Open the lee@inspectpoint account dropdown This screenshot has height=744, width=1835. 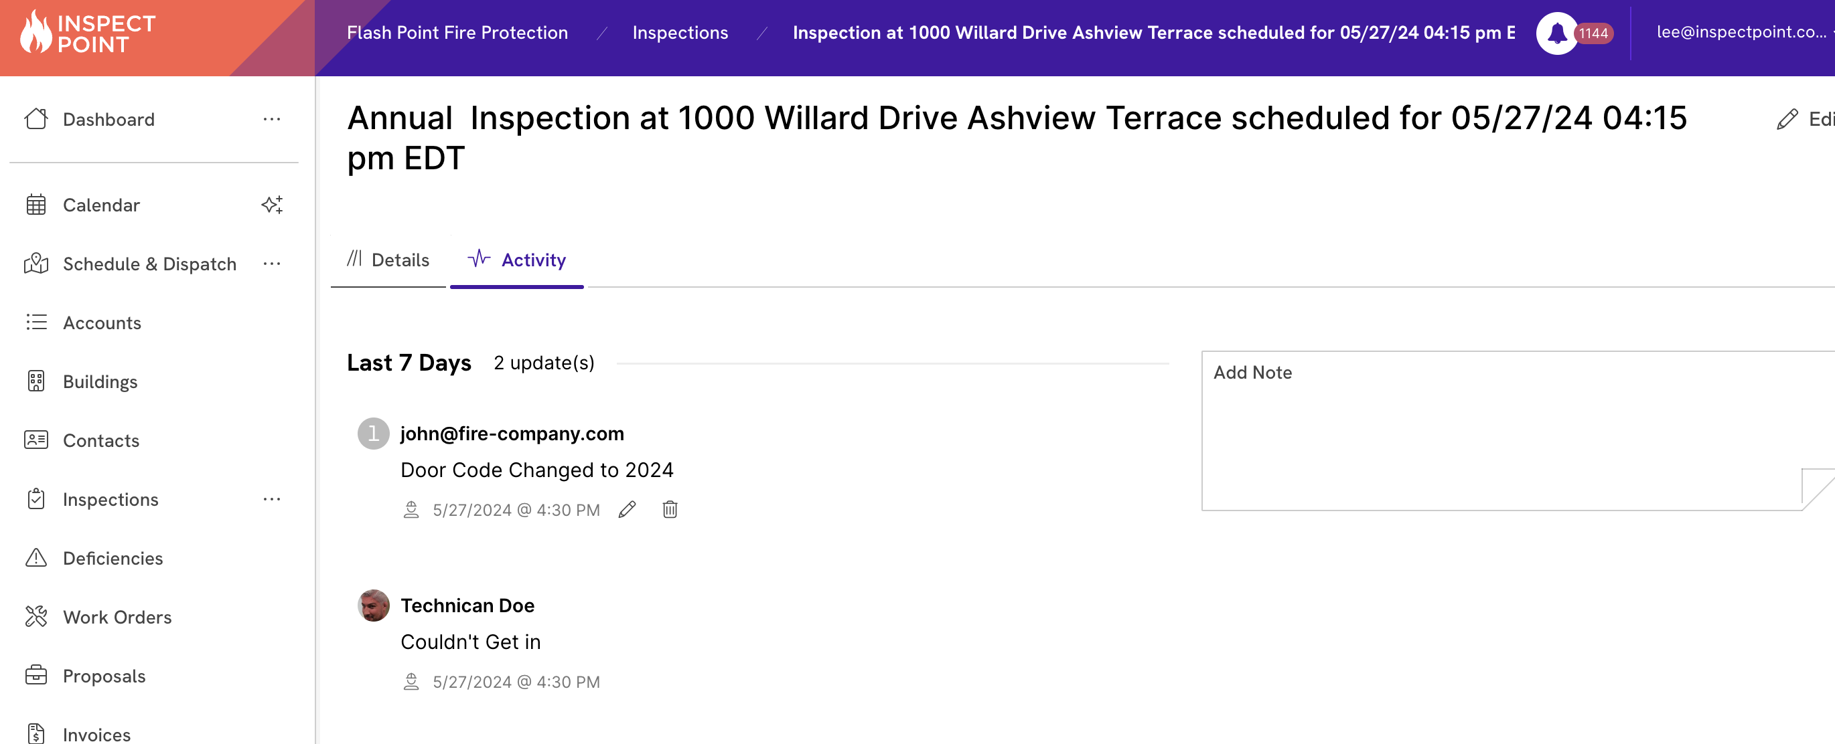[x=1742, y=32]
